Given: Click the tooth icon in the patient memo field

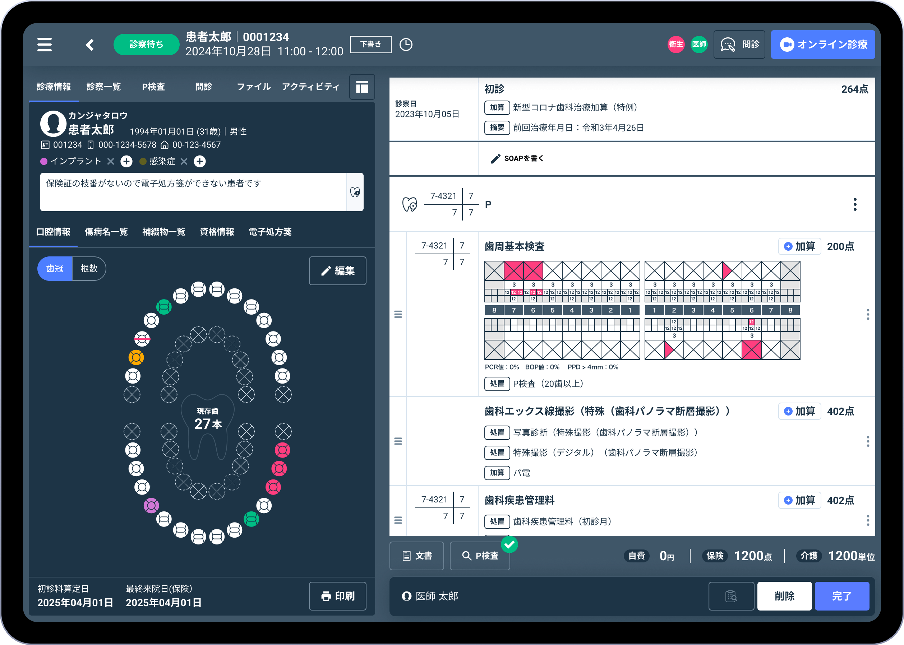Looking at the screenshot, I should tap(355, 192).
